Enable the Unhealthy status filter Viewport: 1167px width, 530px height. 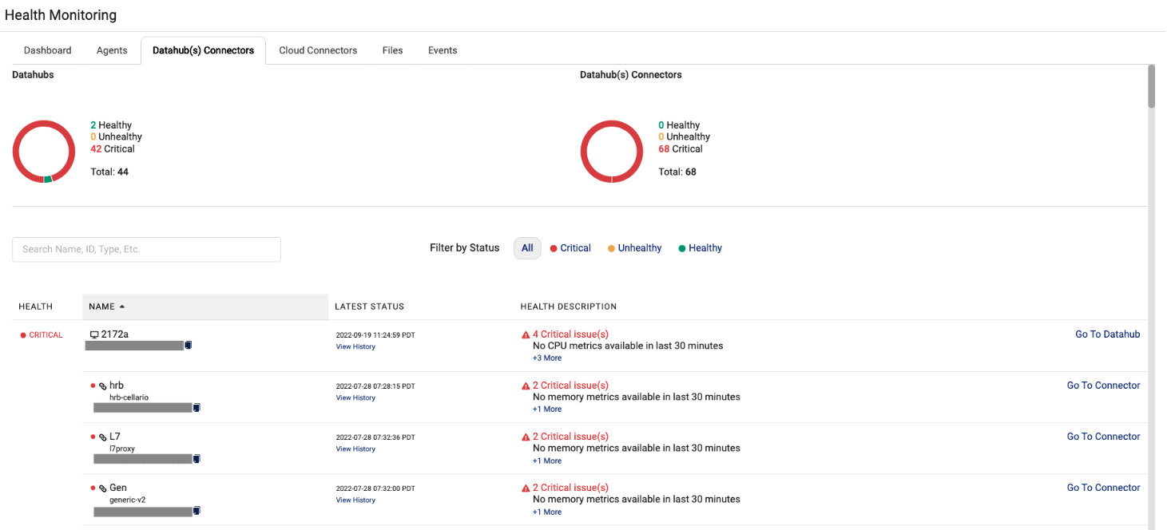click(x=634, y=247)
